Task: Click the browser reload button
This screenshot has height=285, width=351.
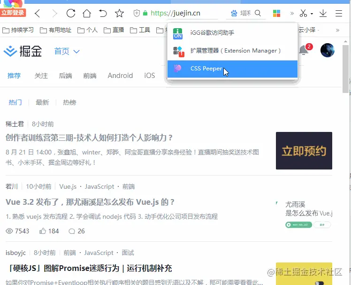Action: tap(70, 13)
